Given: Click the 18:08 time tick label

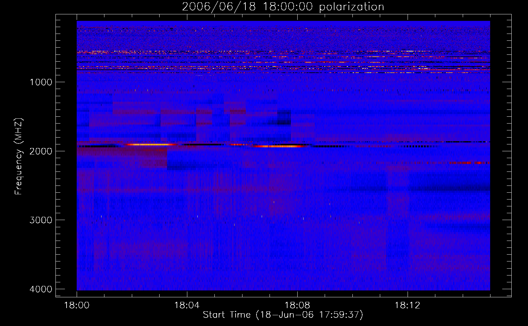Looking at the screenshot, I should click(297, 305).
